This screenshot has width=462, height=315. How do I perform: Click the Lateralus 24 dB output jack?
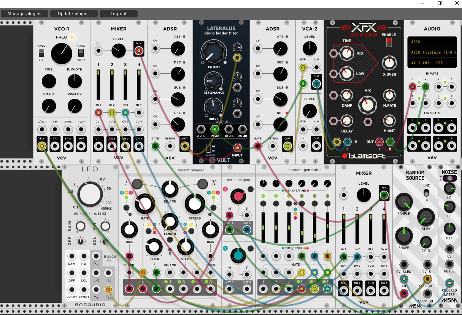[242, 129]
